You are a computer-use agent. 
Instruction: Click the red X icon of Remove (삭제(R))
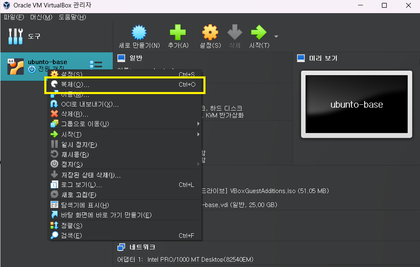click(x=55, y=114)
